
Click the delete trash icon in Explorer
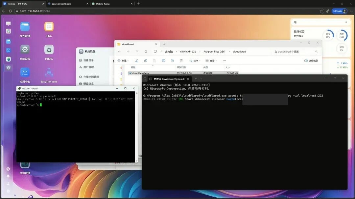(x=181, y=61)
